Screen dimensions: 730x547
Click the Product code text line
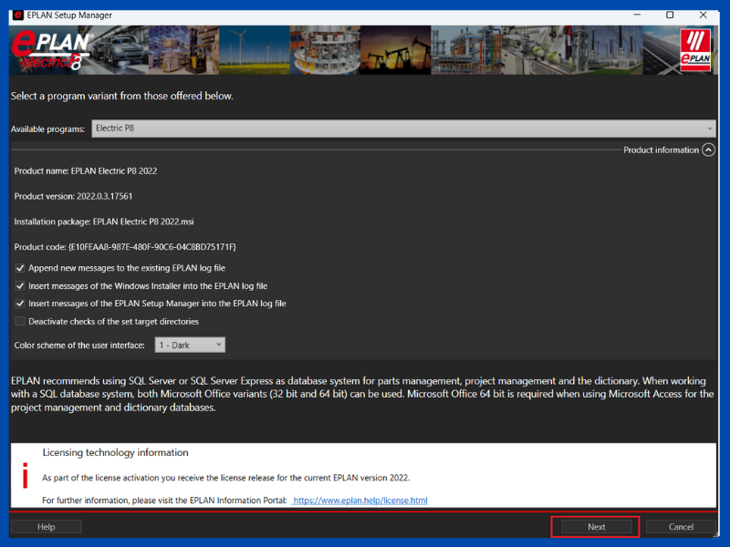click(x=125, y=247)
